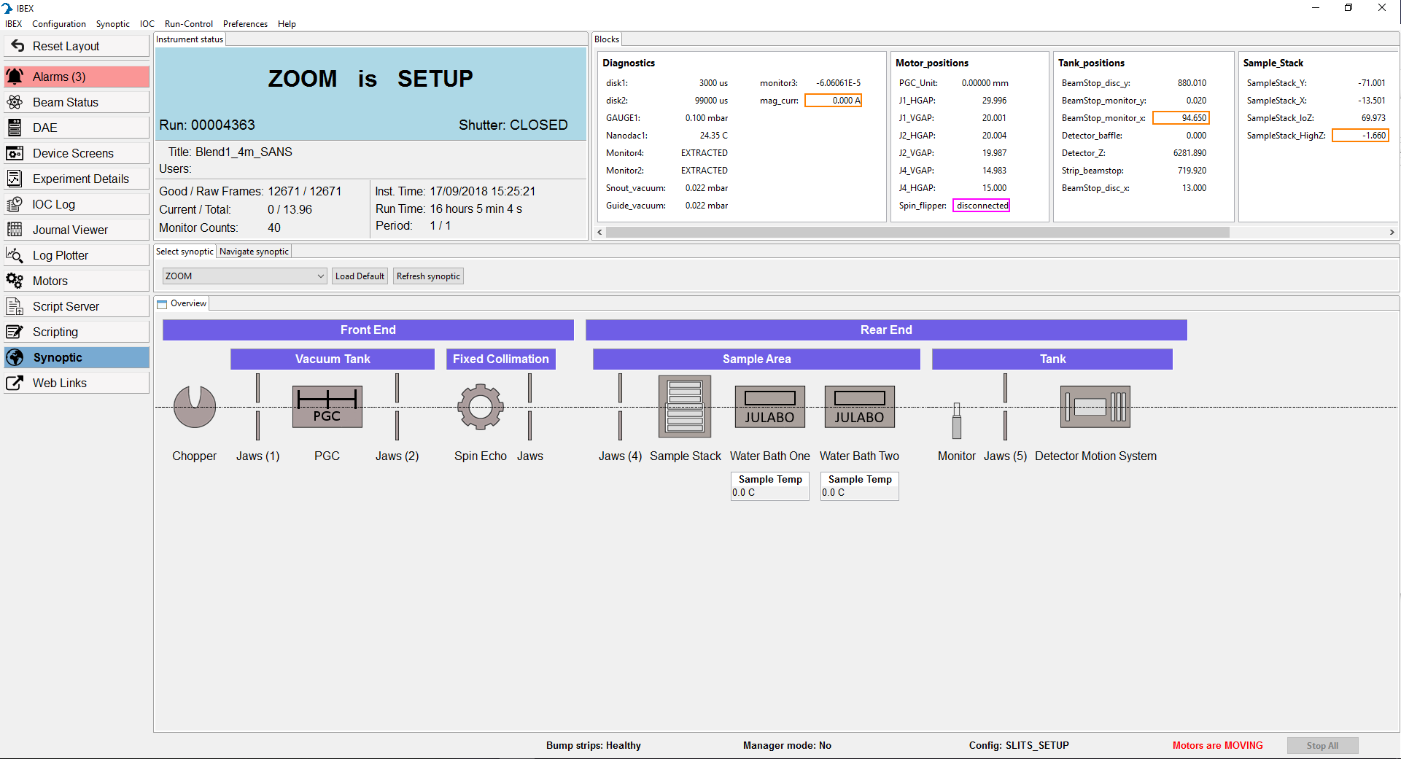Open the Synoptic menu
Screen dimensions: 1401x759
click(113, 24)
